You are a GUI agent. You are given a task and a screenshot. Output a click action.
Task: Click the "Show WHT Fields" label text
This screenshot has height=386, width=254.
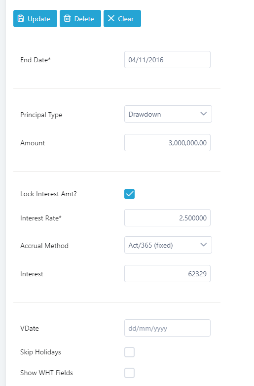[x=47, y=373]
